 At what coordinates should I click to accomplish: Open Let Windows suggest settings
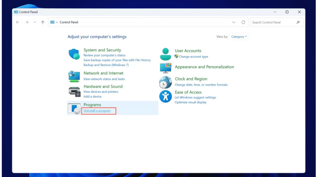(x=195, y=97)
